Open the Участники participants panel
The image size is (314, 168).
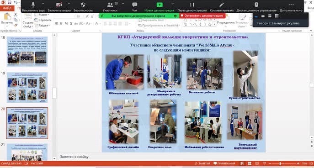[x=110, y=6]
